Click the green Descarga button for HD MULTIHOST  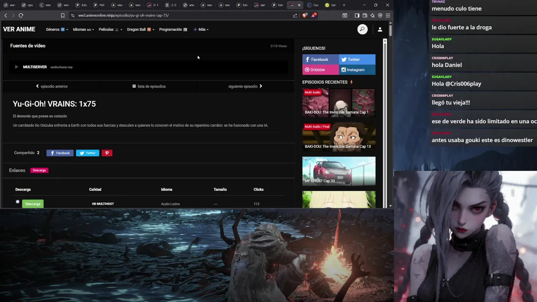coord(33,204)
